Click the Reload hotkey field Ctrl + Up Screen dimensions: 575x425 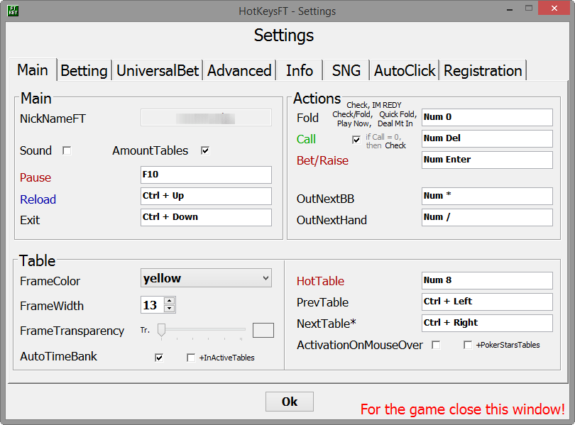(x=206, y=196)
